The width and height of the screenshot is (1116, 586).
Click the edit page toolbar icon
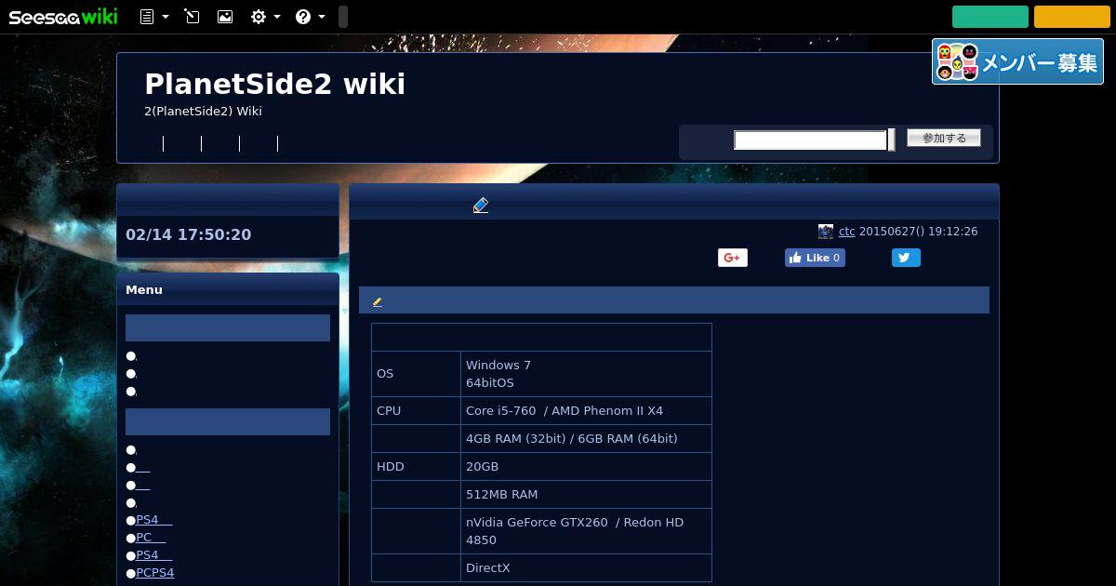pos(192,17)
